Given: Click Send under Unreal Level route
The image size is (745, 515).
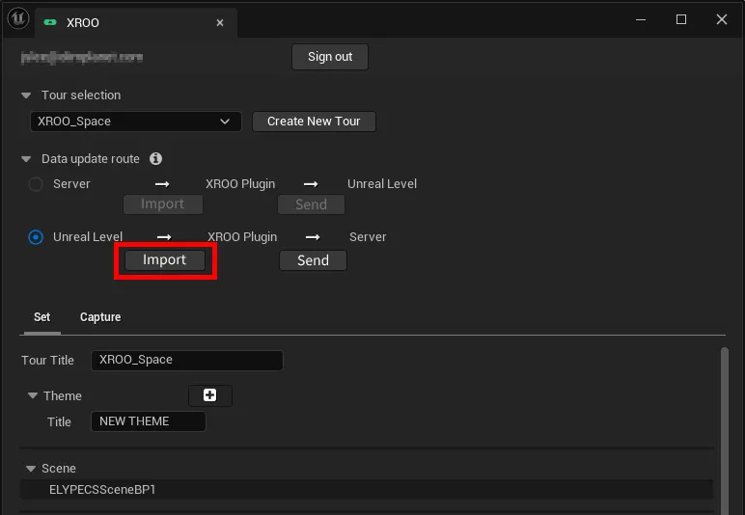Looking at the screenshot, I should [x=313, y=260].
